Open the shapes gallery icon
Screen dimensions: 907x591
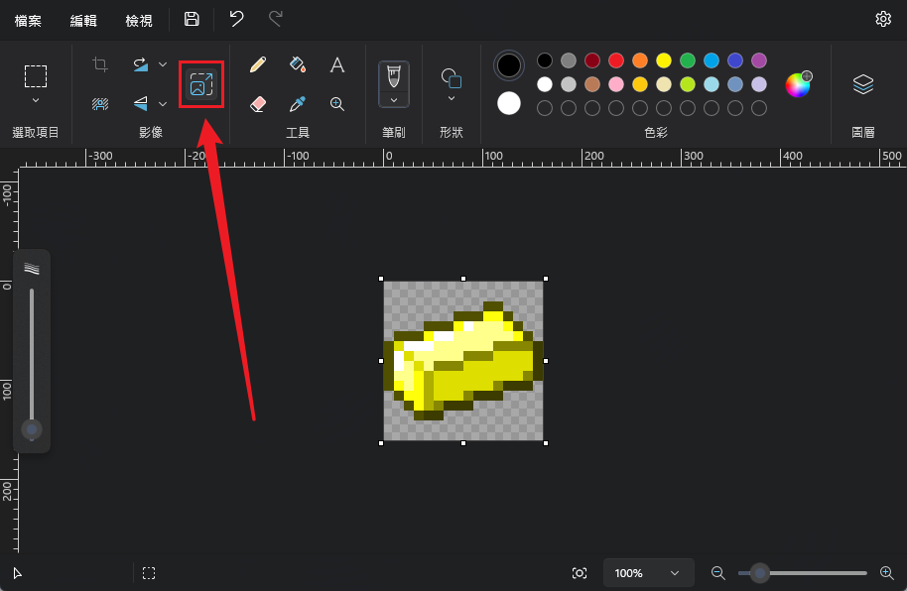[452, 77]
